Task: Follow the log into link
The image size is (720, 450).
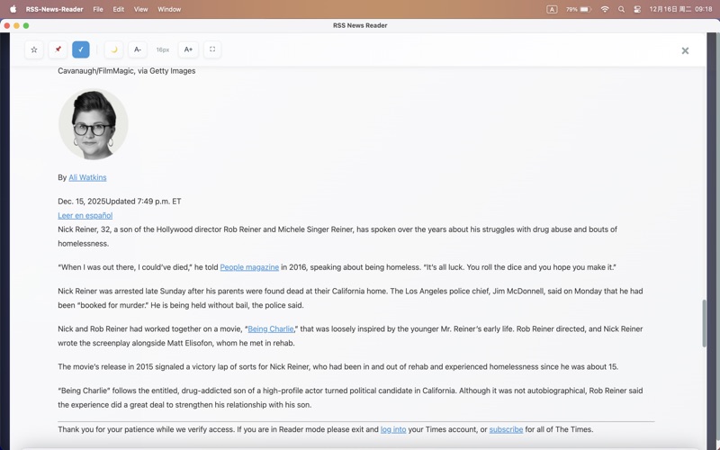Action: (x=393, y=429)
